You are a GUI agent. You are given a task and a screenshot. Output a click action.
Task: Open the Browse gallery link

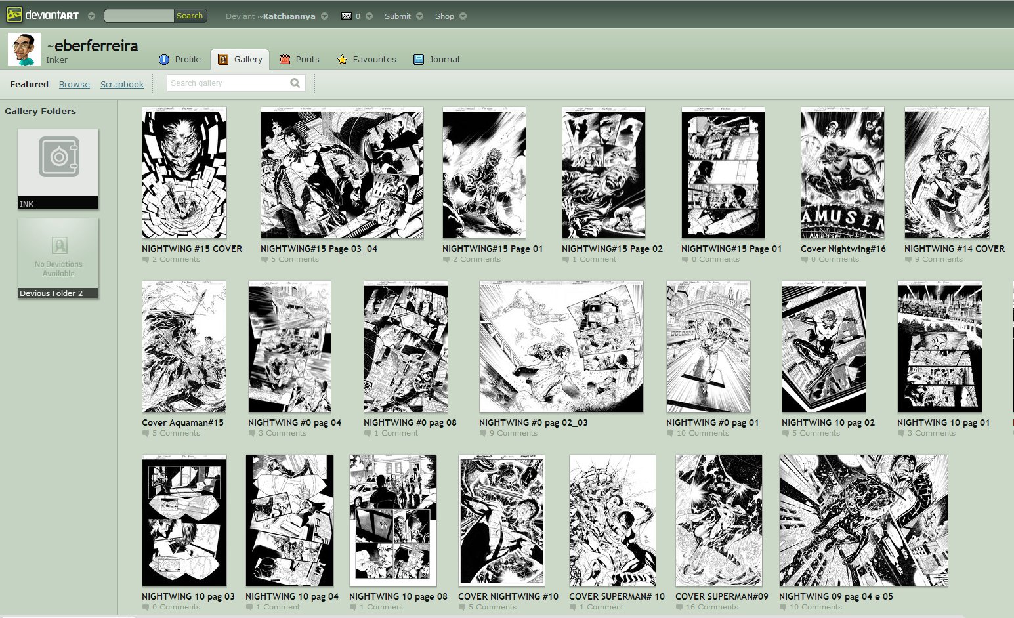[74, 84]
